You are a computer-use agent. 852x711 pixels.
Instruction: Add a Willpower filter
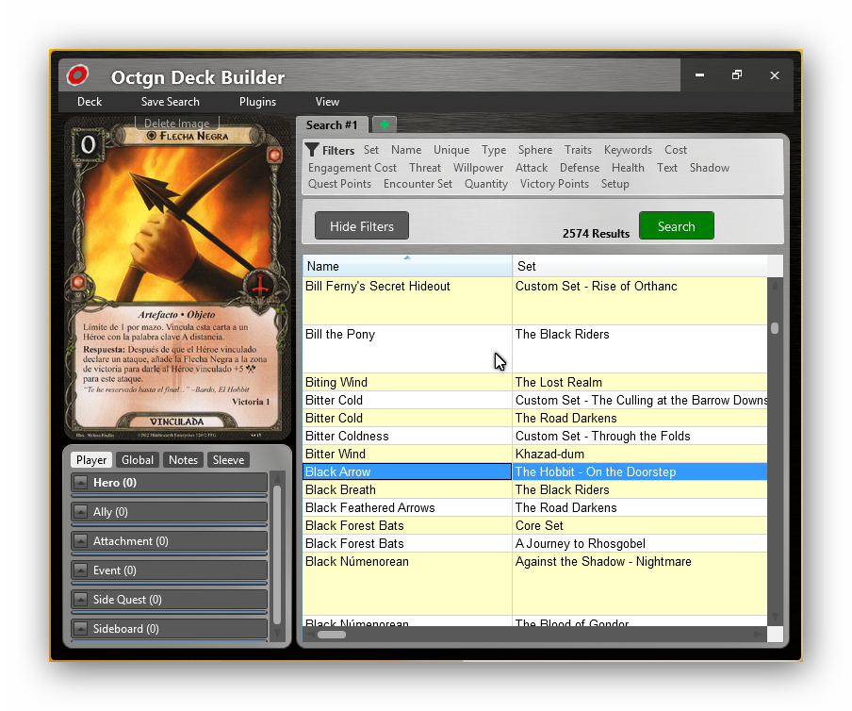coord(479,168)
